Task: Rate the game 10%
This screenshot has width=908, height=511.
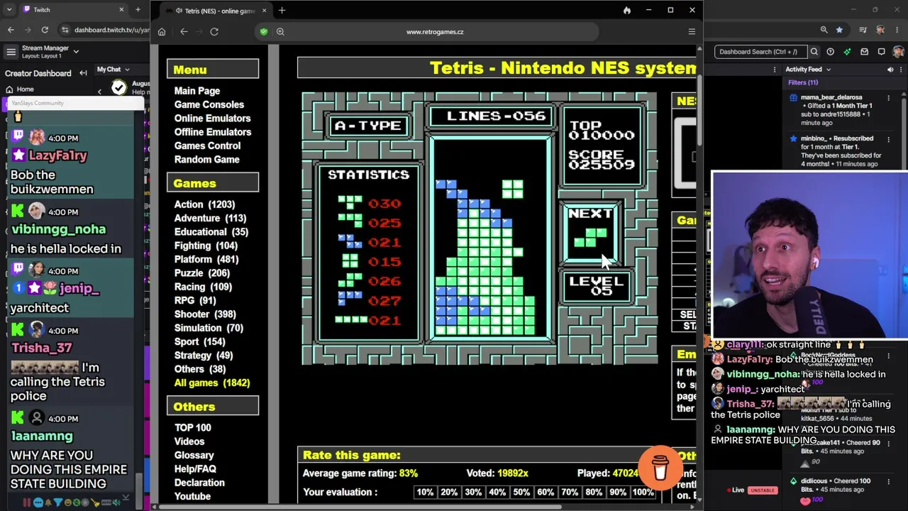Action: pyautogui.click(x=425, y=493)
